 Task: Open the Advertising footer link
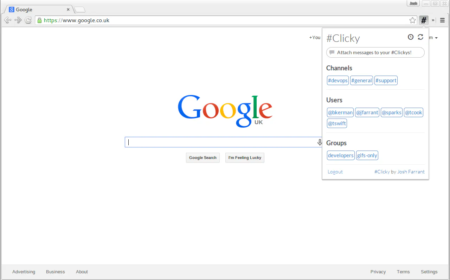[24, 272]
